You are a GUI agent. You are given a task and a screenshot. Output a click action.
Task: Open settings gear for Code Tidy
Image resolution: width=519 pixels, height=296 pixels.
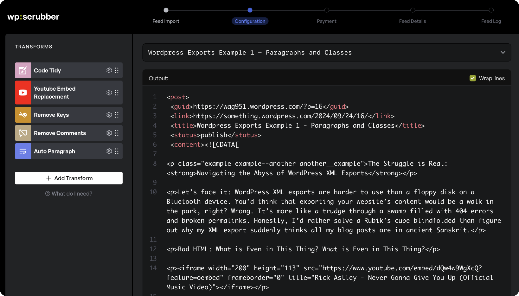click(x=109, y=70)
